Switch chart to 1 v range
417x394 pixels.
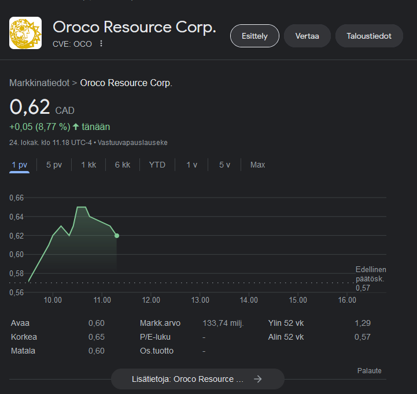pos(191,165)
